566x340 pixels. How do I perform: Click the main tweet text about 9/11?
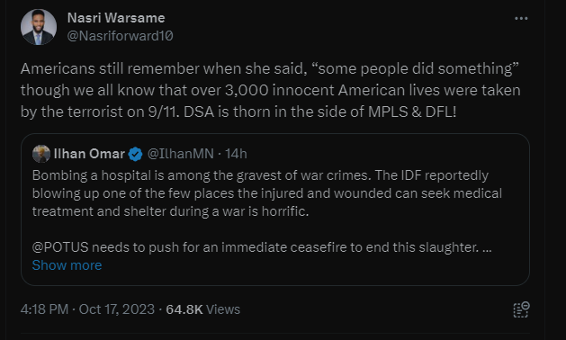270,90
